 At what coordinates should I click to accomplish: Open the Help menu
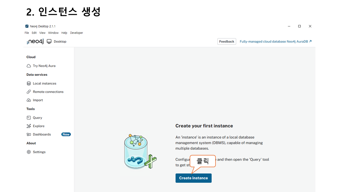[64, 33]
